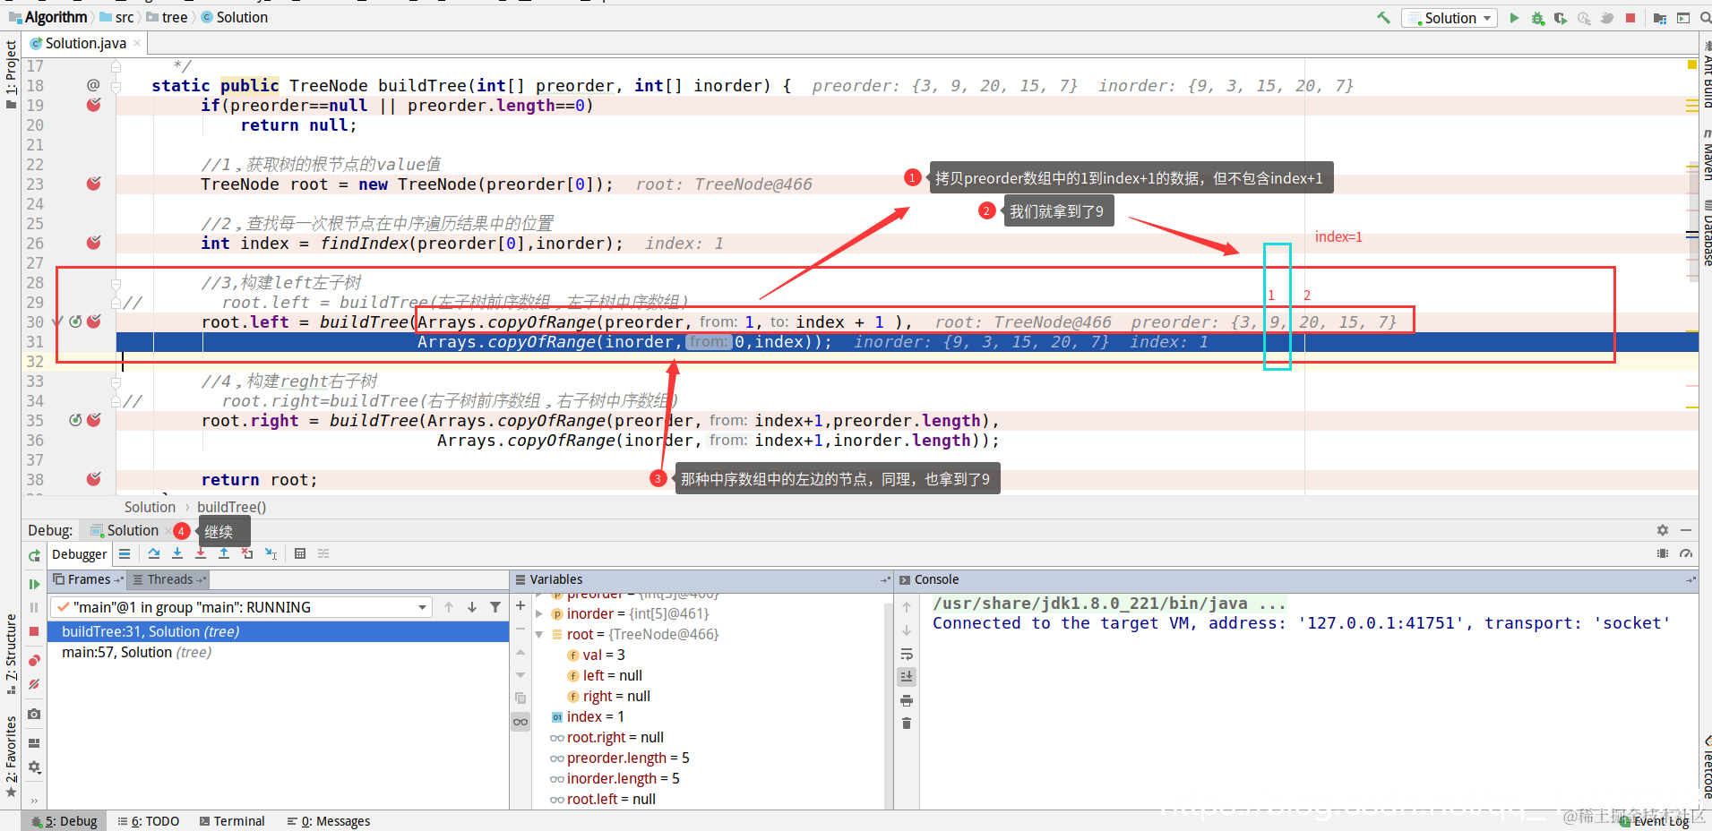Expand the hidden debug sidebar actions chevron

pos(34,801)
